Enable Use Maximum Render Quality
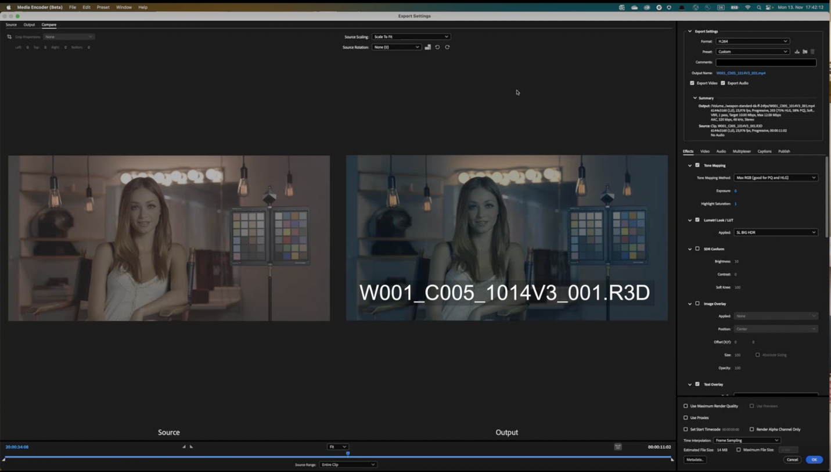Image resolution: width=831 pixels, height=472 pixels. pyautogui.click(x=686, y=406)
